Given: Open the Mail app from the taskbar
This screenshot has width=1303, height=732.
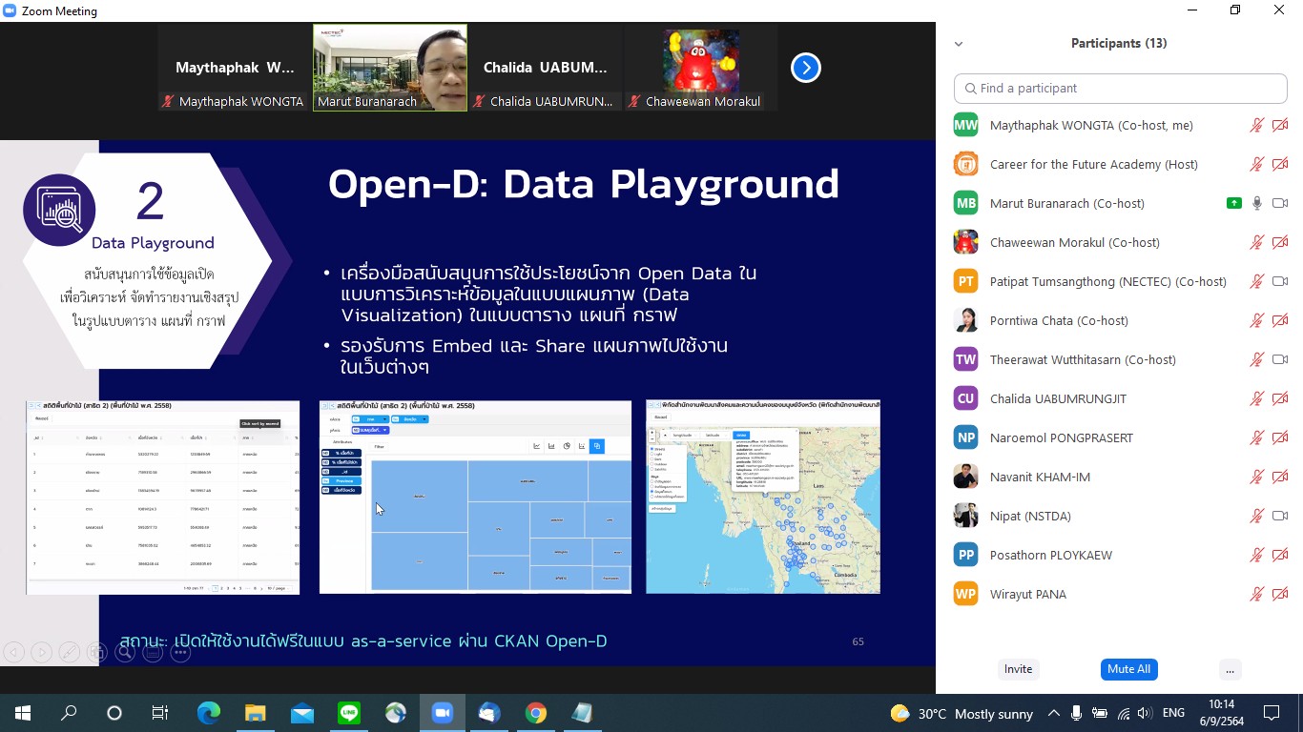Looking at the screenshot, I should [302, 713].
